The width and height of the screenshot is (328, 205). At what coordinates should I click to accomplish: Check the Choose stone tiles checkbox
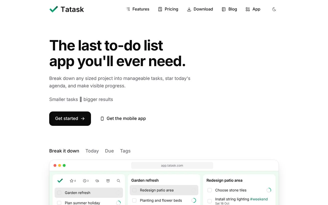pyautogui.click(x=210, y=190)
